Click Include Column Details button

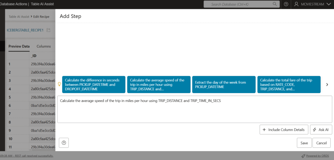tap(284, 129)
